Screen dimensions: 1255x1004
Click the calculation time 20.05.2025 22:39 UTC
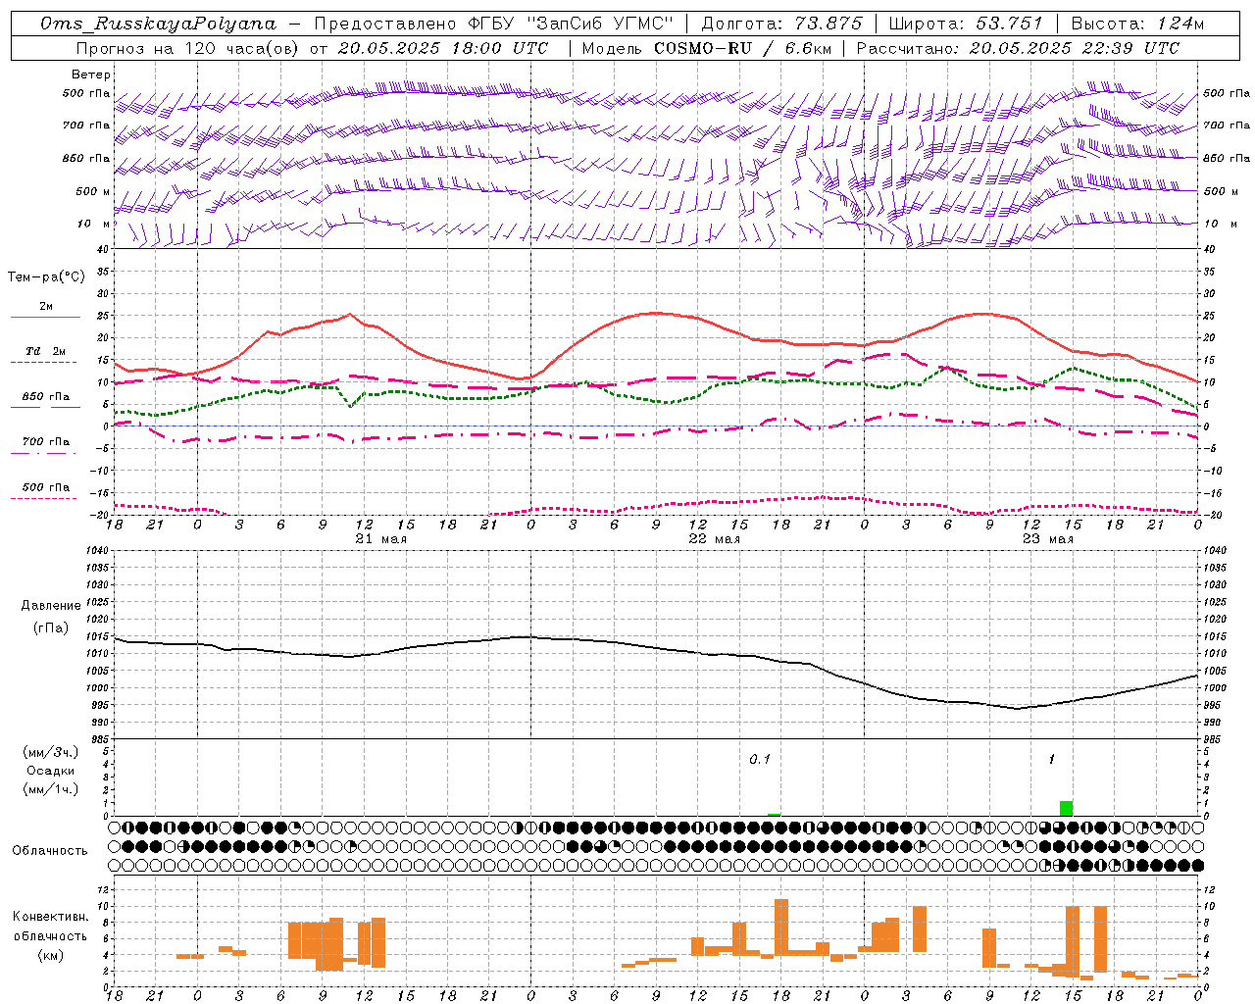(x=1075, y=48)
